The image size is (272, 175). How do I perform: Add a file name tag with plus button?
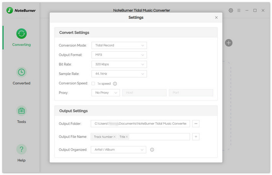196,137
